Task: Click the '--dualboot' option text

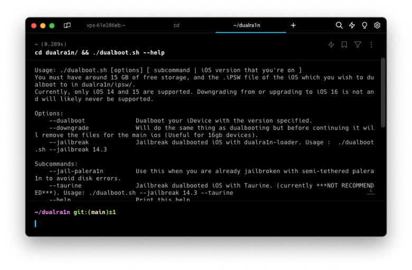Action: [67, 121]
